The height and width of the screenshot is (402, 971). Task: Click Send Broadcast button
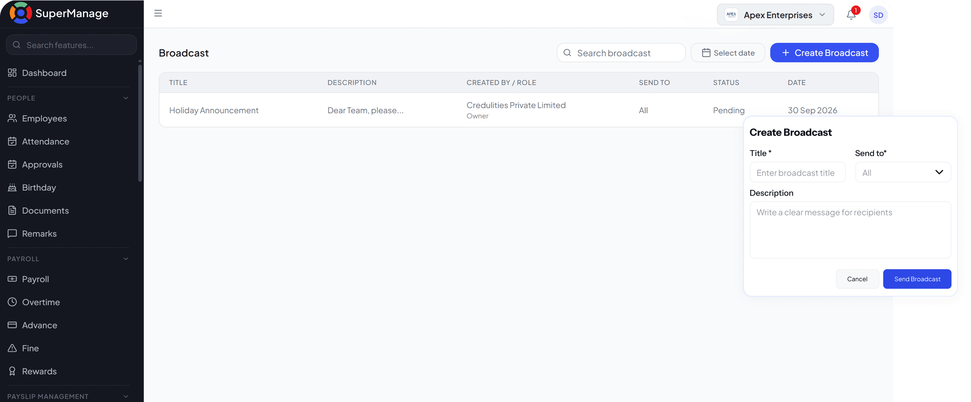click(x=917, y=279)
